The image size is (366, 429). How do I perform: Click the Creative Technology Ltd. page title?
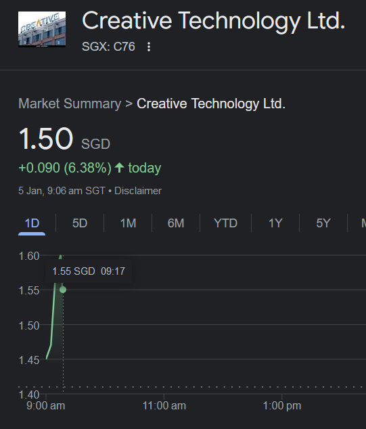pos(214,21)
